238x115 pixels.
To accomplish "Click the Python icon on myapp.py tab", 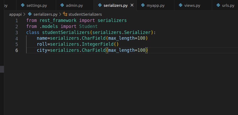I will coord(143,5).
